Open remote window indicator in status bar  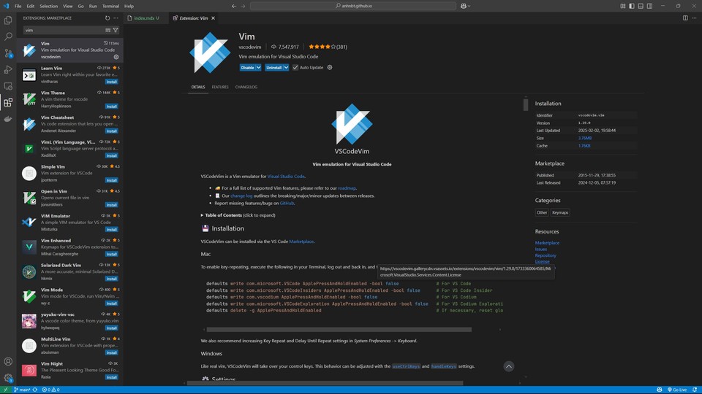coord(6,390)
